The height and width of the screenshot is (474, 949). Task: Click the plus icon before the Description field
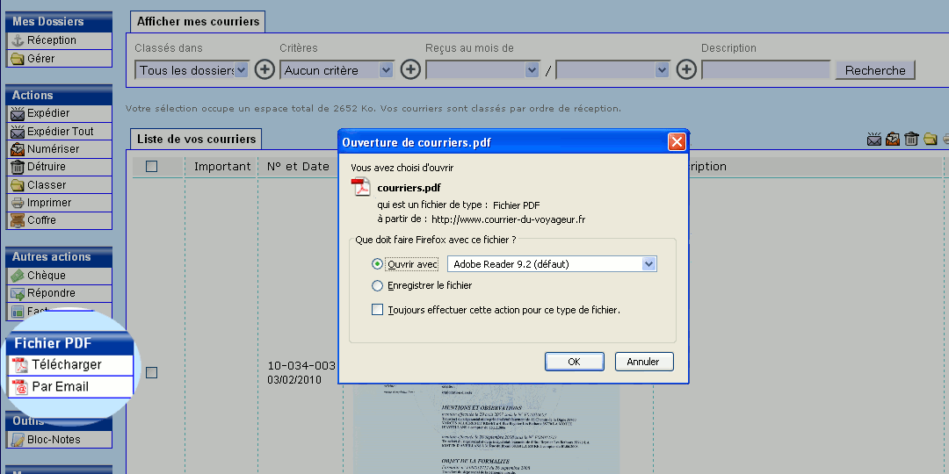[x=687, y=70]
